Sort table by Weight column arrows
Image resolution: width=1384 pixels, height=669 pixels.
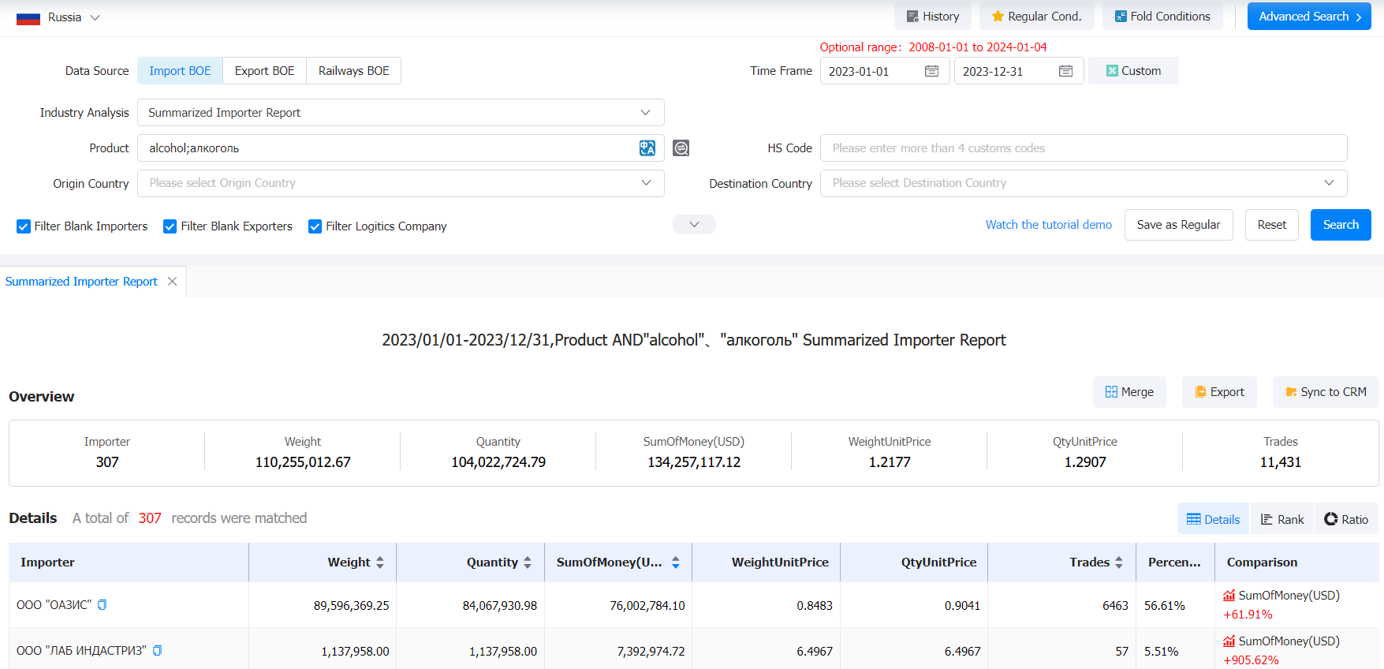[380, 562]
